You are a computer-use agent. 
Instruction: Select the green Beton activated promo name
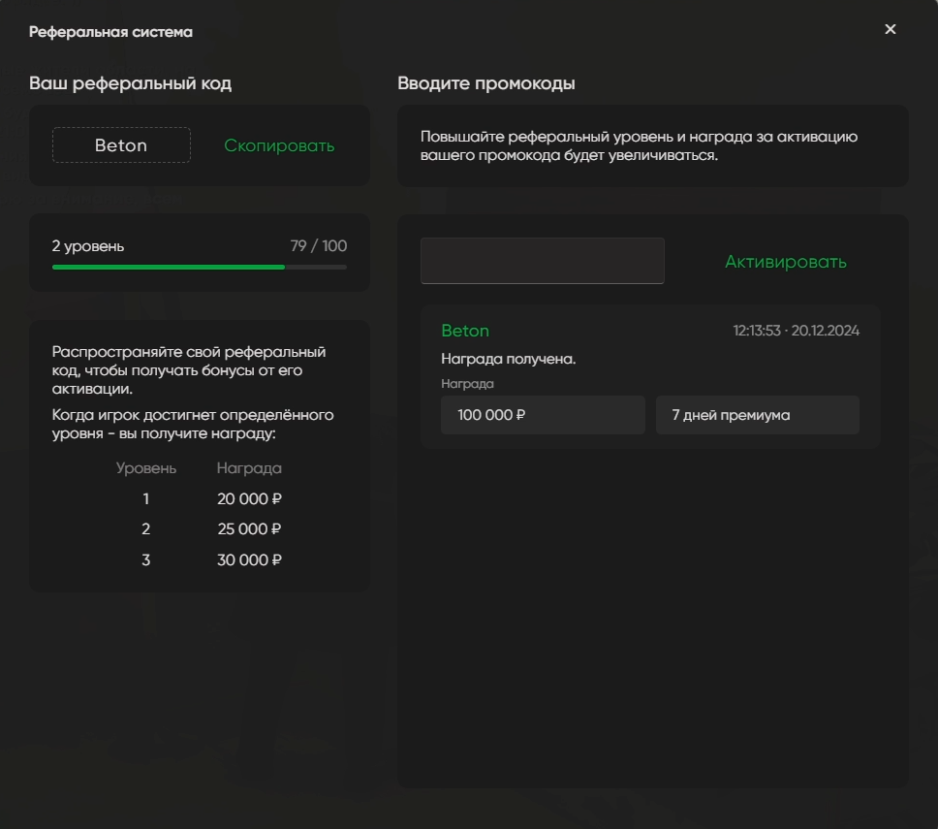point(465,331)
